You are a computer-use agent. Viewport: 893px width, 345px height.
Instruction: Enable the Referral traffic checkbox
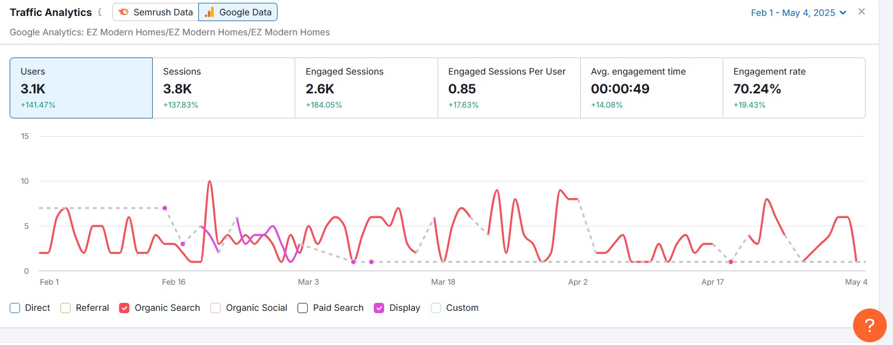[x=66, y=308]
